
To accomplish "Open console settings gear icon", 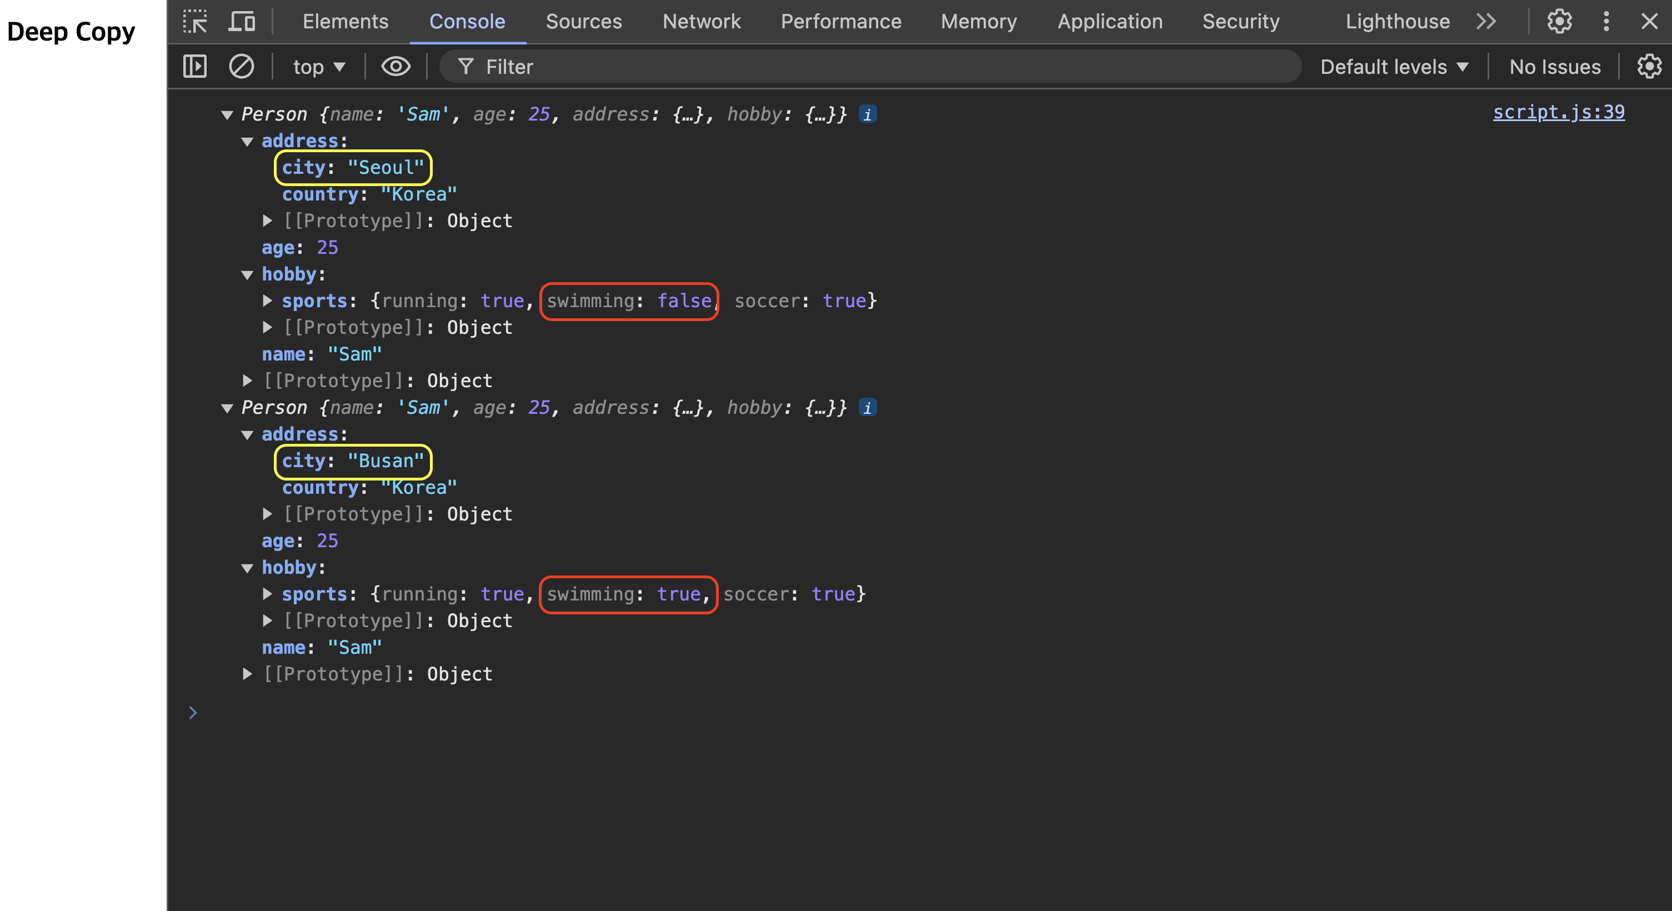I will tap(1649, 66).
